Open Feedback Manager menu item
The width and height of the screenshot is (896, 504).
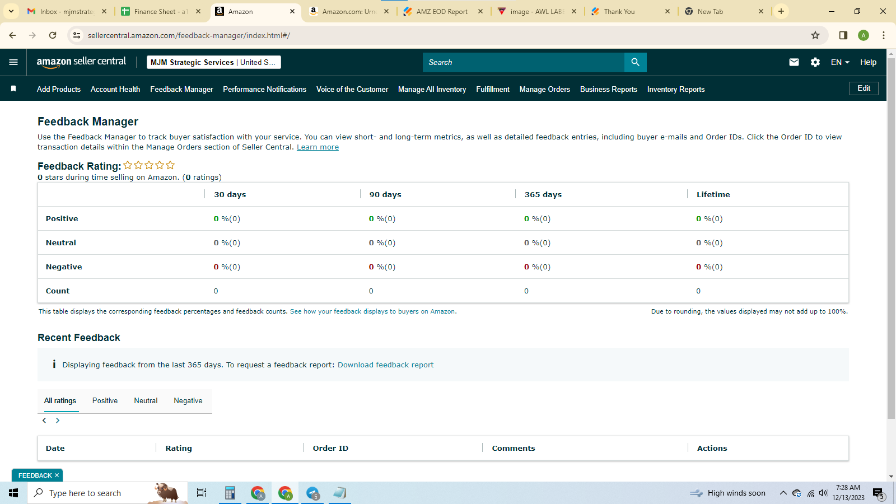tap(181, 89)
